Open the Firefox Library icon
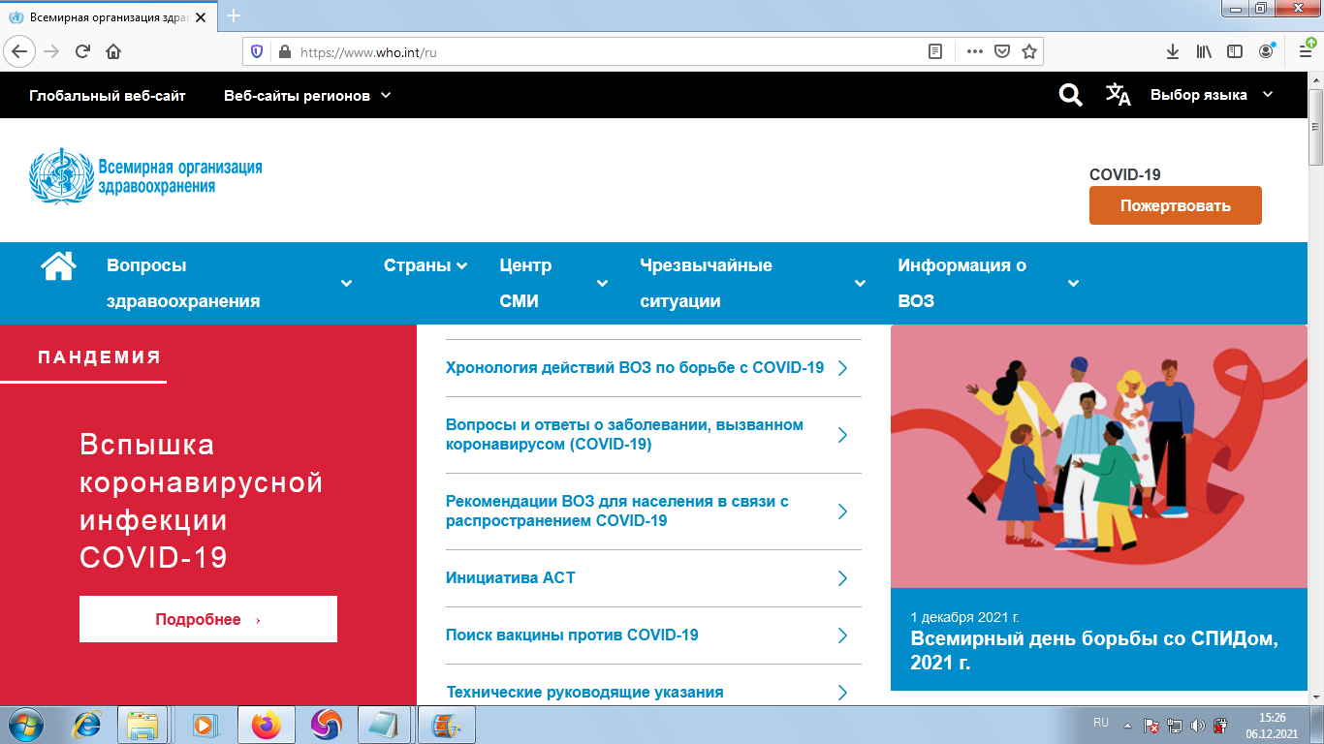 [1202, 52]
